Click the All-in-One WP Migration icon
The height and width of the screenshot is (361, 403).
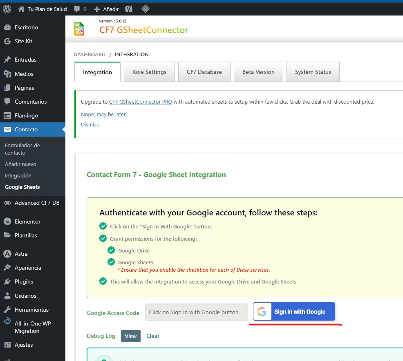point(7,321)
